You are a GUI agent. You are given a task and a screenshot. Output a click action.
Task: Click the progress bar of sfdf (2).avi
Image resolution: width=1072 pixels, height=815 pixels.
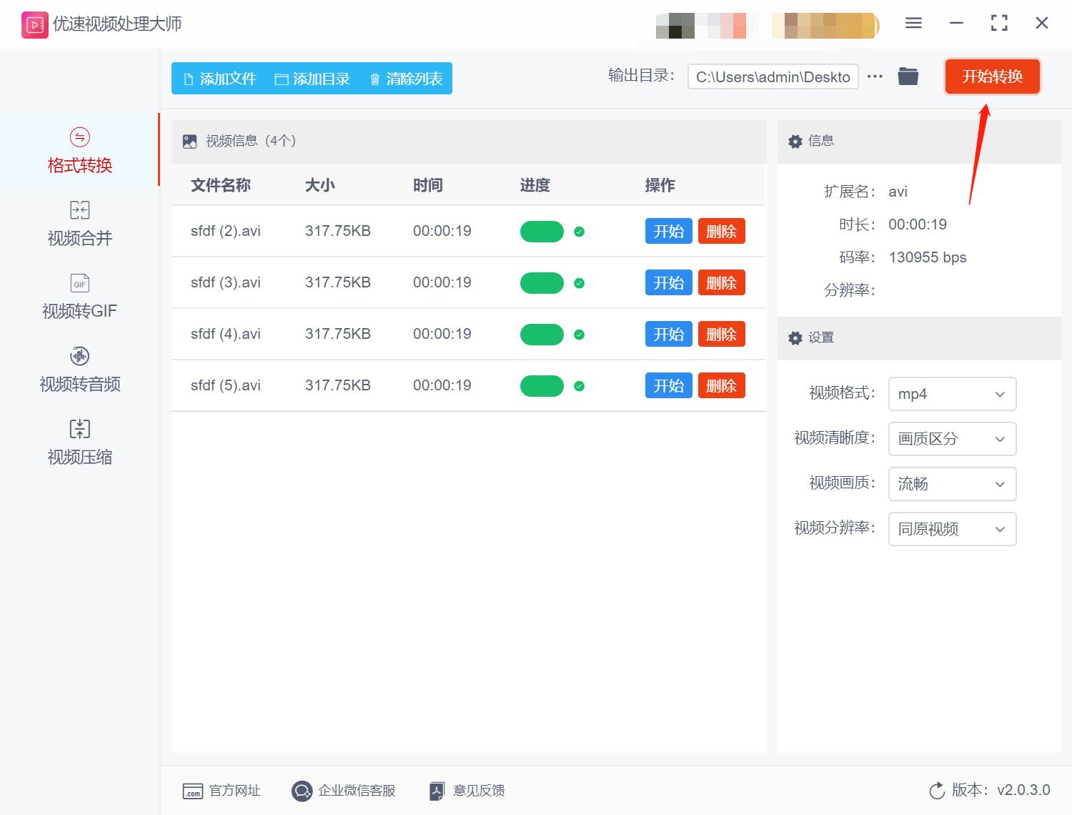click(542, 232)
